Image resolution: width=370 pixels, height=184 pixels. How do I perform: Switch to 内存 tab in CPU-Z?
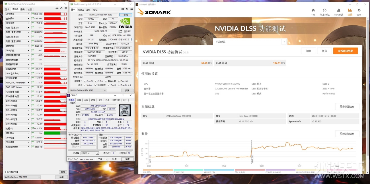(x=93, y=100)
